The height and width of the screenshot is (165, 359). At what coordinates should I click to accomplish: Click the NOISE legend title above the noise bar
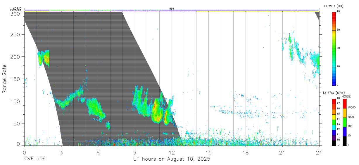(346, 96)
